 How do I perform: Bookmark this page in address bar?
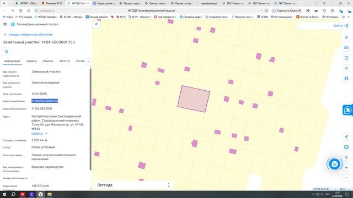pyautogui.click(x=267, y=10)
